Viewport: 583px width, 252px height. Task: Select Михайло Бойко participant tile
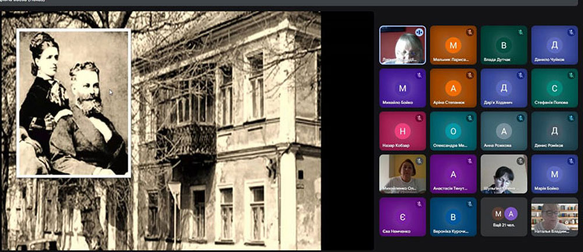point(403,88)
